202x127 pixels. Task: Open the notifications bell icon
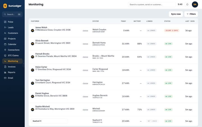[187, 4]
